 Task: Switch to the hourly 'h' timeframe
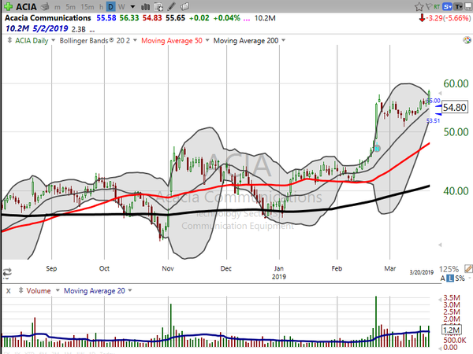coord(101,6)
